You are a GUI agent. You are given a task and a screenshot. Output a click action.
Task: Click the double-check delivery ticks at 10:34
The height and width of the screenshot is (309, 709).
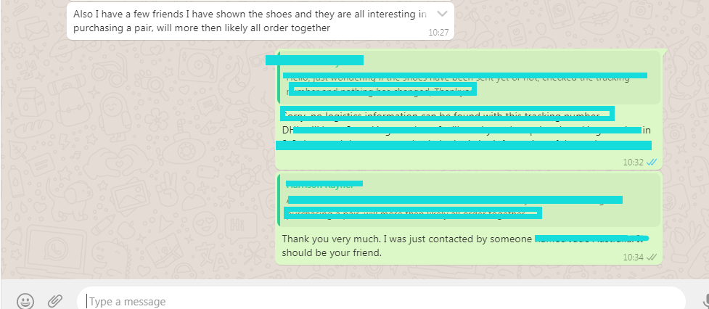[652, 257]
